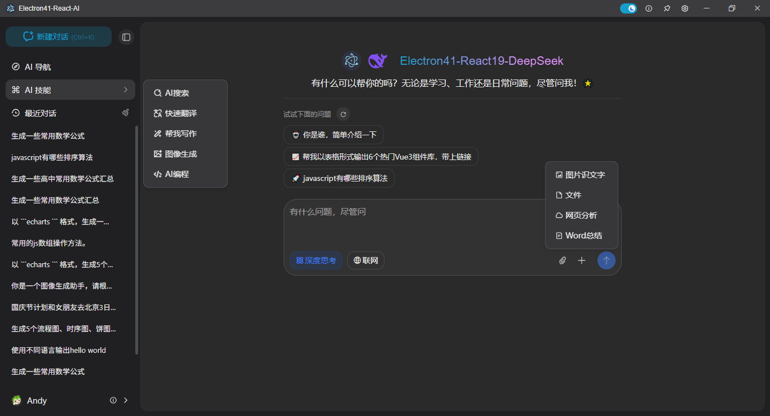Open the chevron next to Andy
The width and height of the screenshot is (770, 416).
click(126, 400)
